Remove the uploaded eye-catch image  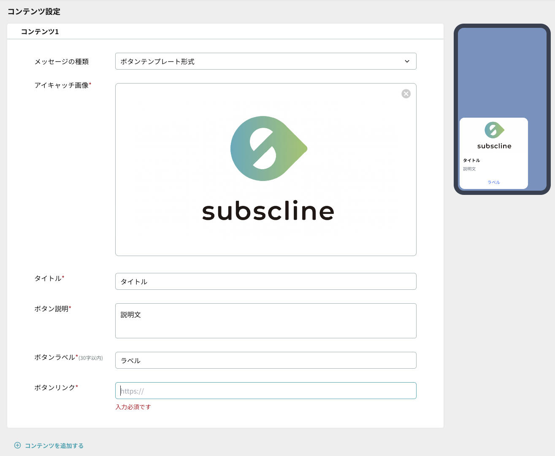(406, 94)
